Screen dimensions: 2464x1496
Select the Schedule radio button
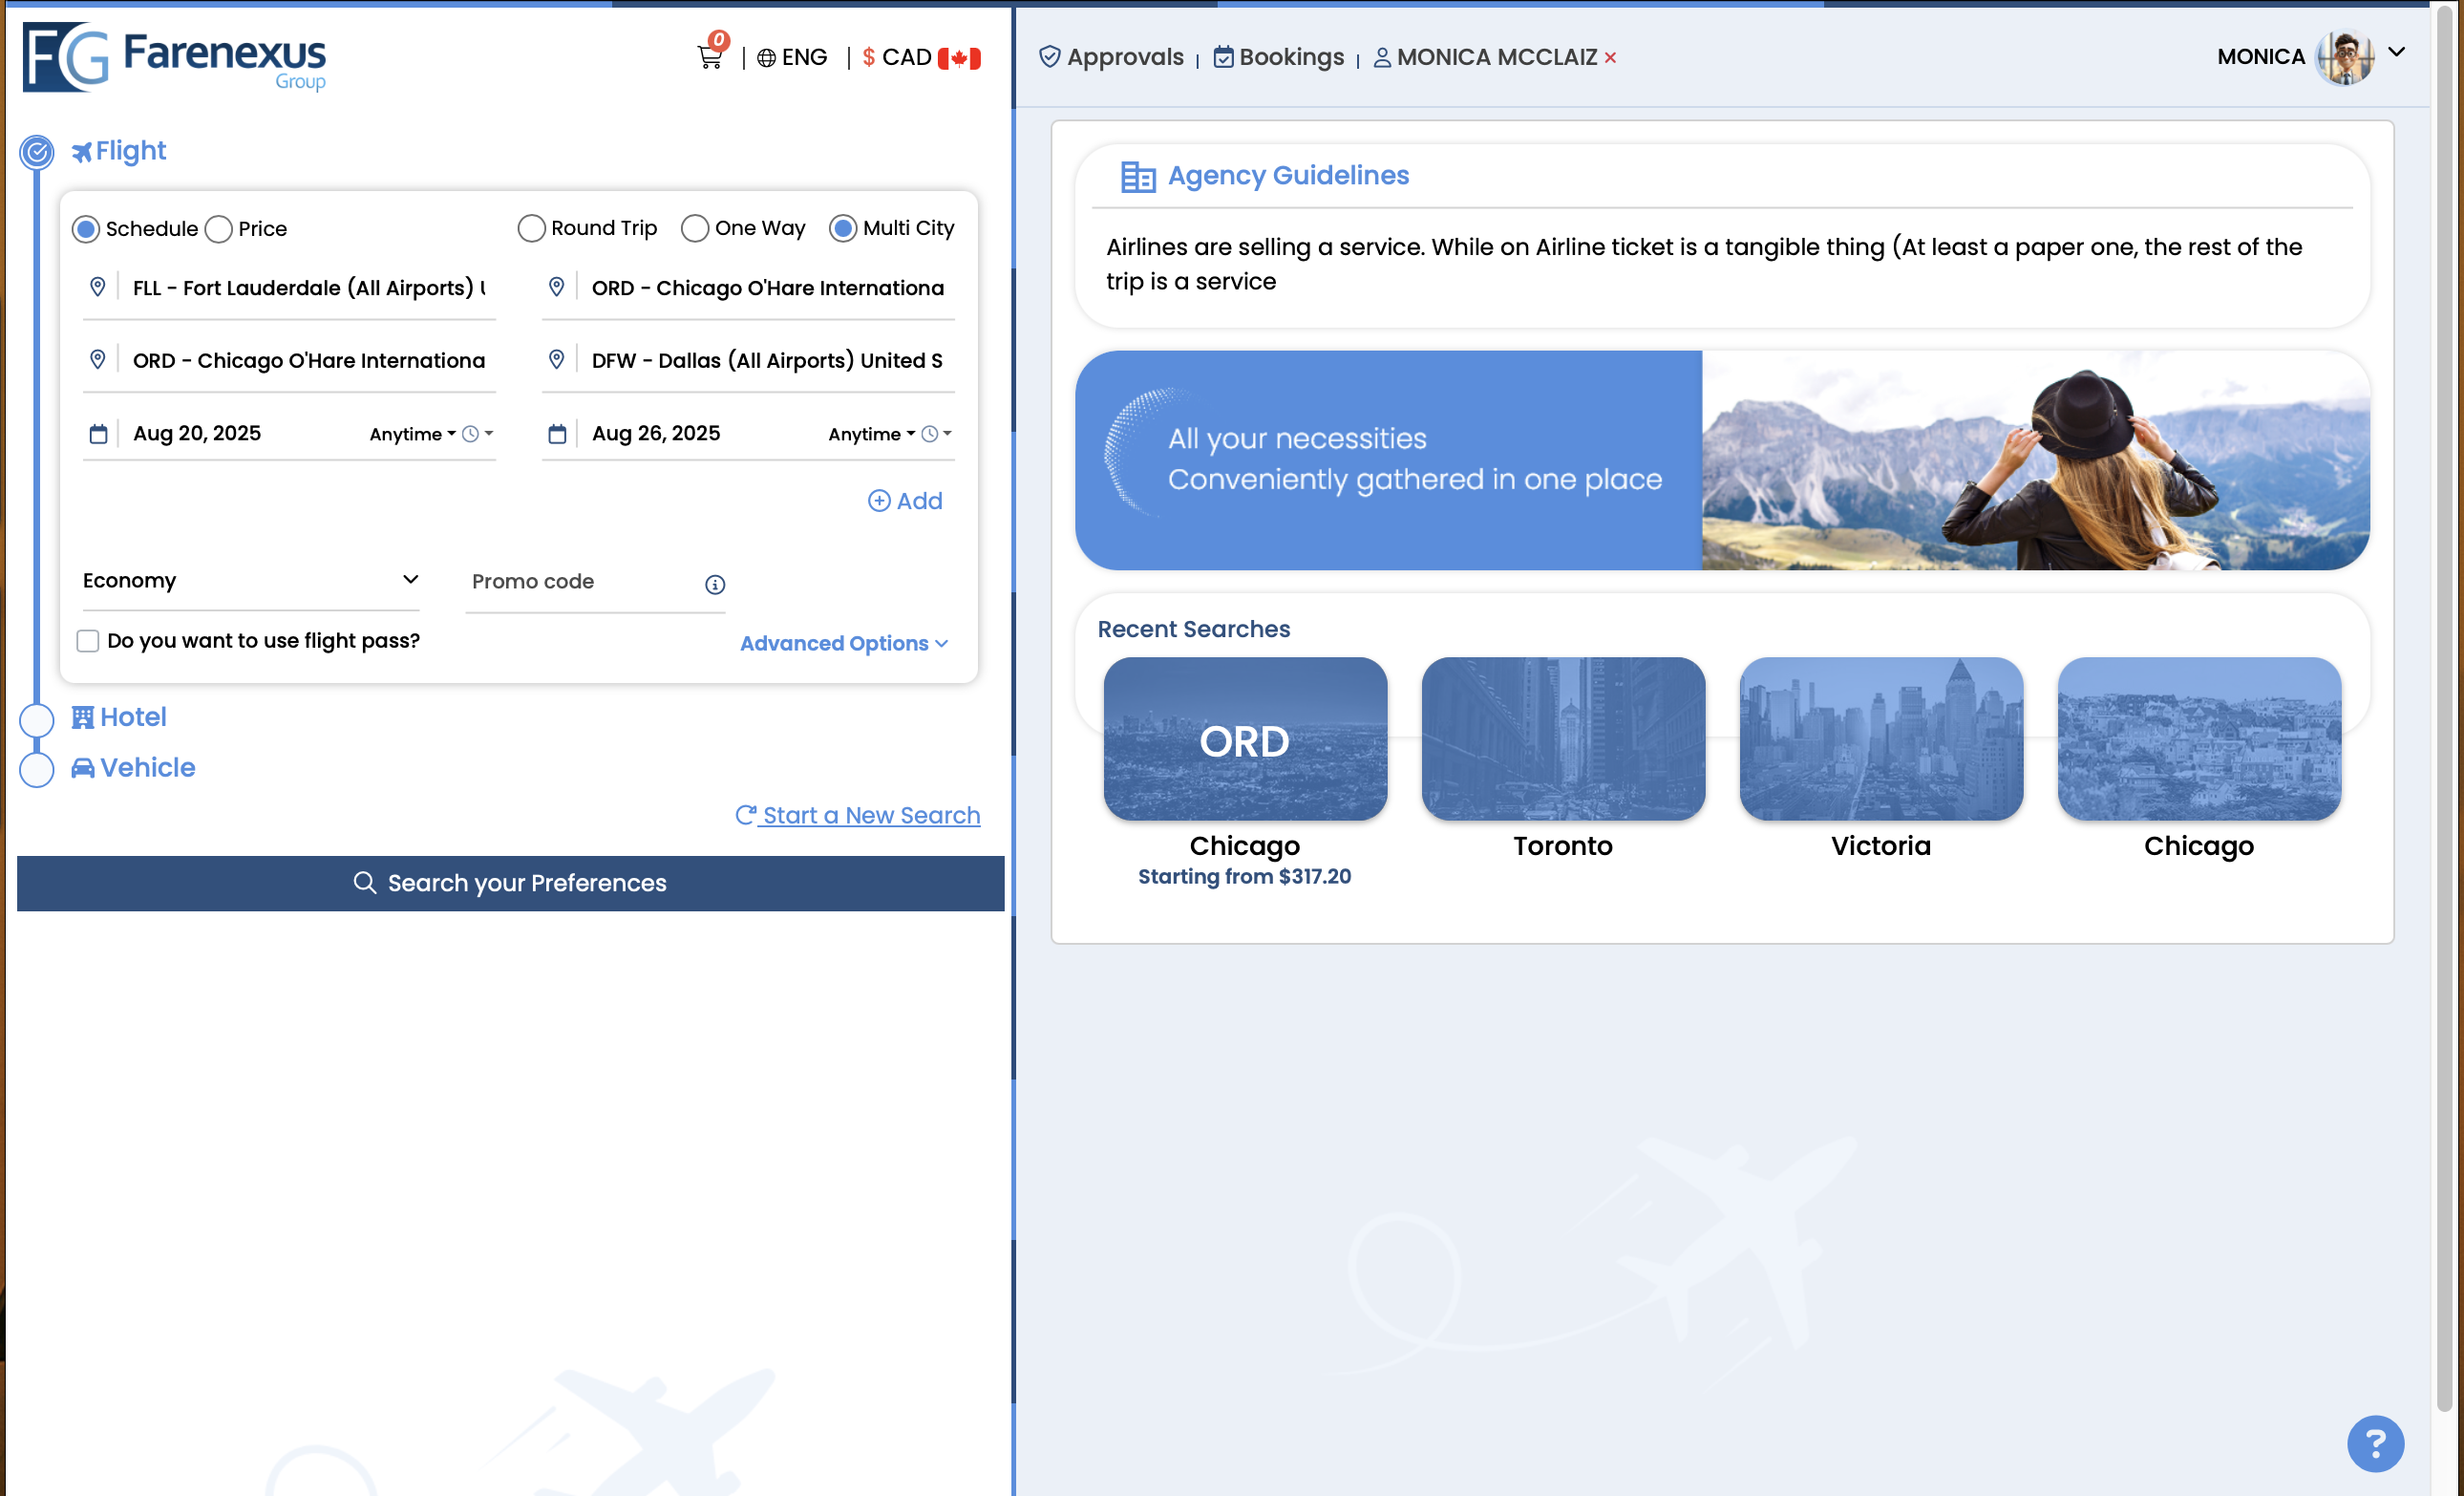coord(86,229)
